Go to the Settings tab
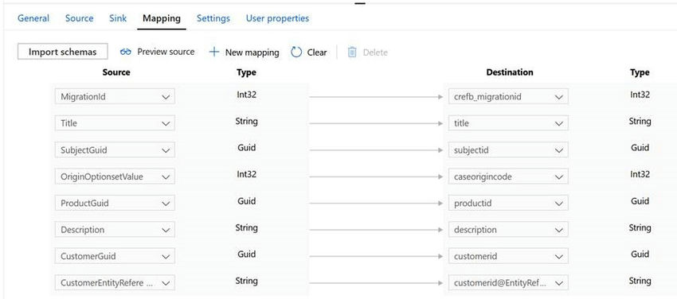This screenshot has height=299, width=677. (x=213, y=18)
